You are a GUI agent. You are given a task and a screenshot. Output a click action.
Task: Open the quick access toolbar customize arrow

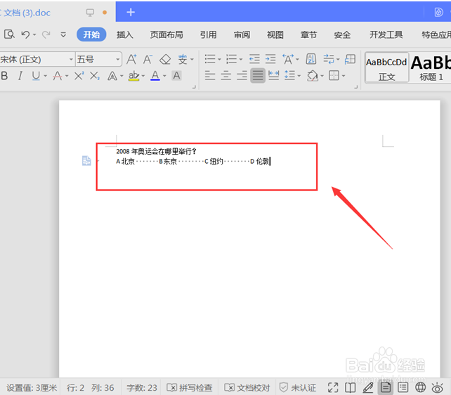click(x=63, y=35)
